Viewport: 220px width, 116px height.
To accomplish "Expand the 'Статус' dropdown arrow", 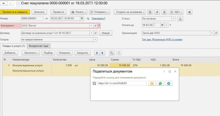I will [x=174, y=19].
